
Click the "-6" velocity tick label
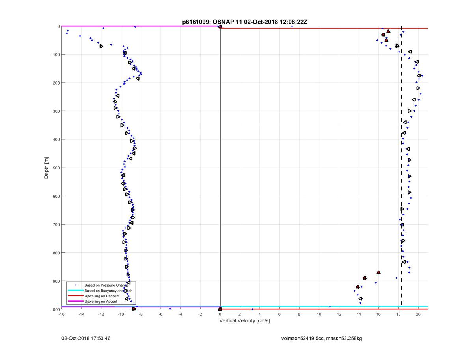tap(160, 314)
